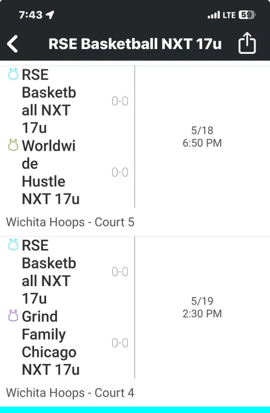Open the share icon in header
This screenshot has width=270, height=413.
247,43
